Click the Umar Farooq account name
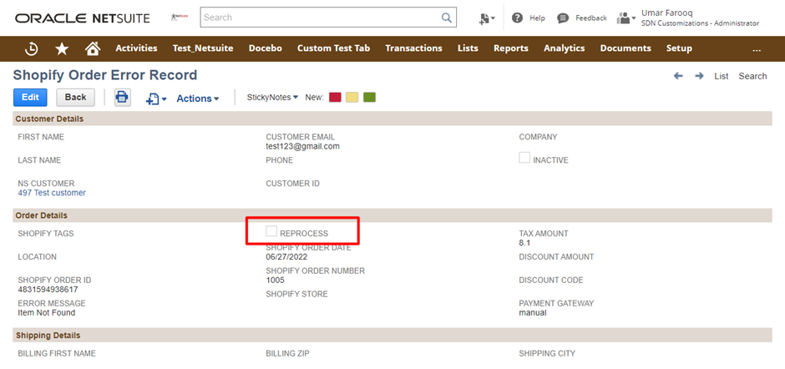The width and height of the screenshot is (785, 369). pyautogui.click(x=666, y=13)
